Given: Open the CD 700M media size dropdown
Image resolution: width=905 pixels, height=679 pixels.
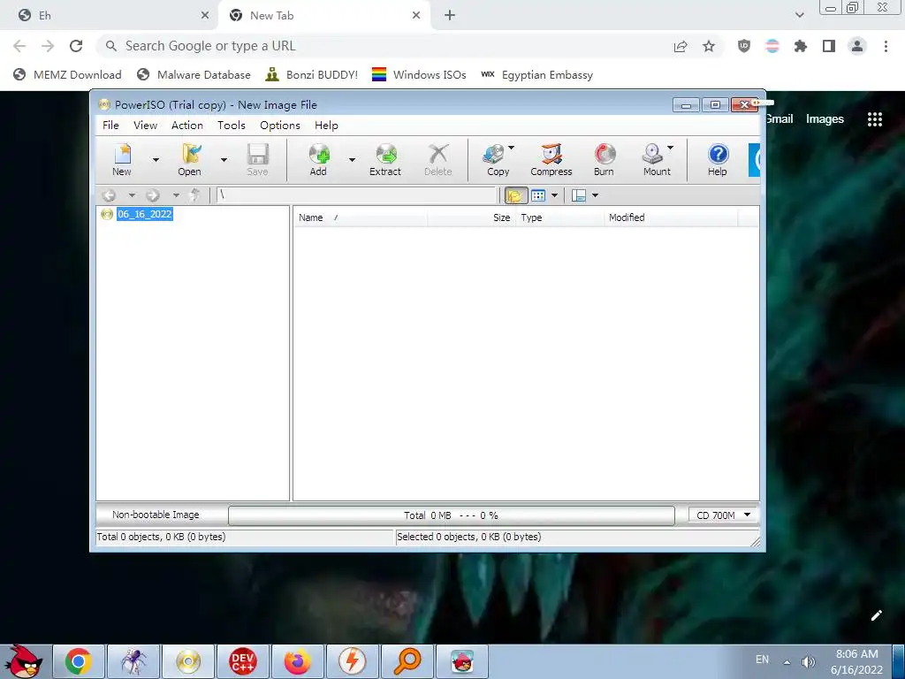Looking at the screenshot, I should (724, 515).
